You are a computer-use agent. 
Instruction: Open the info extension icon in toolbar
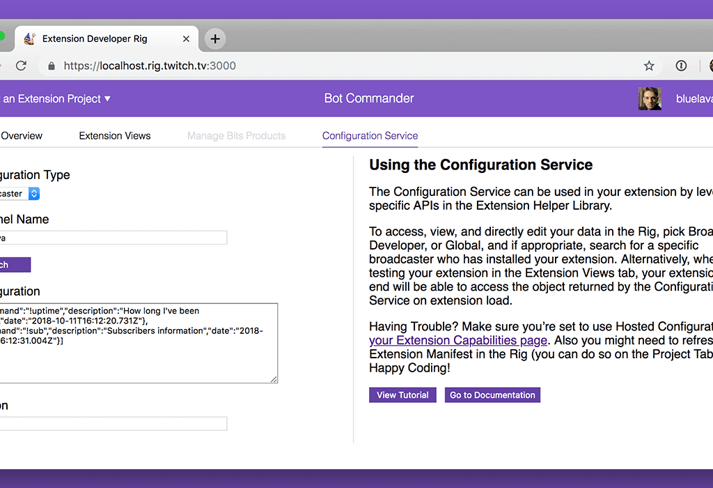point(681,66)
